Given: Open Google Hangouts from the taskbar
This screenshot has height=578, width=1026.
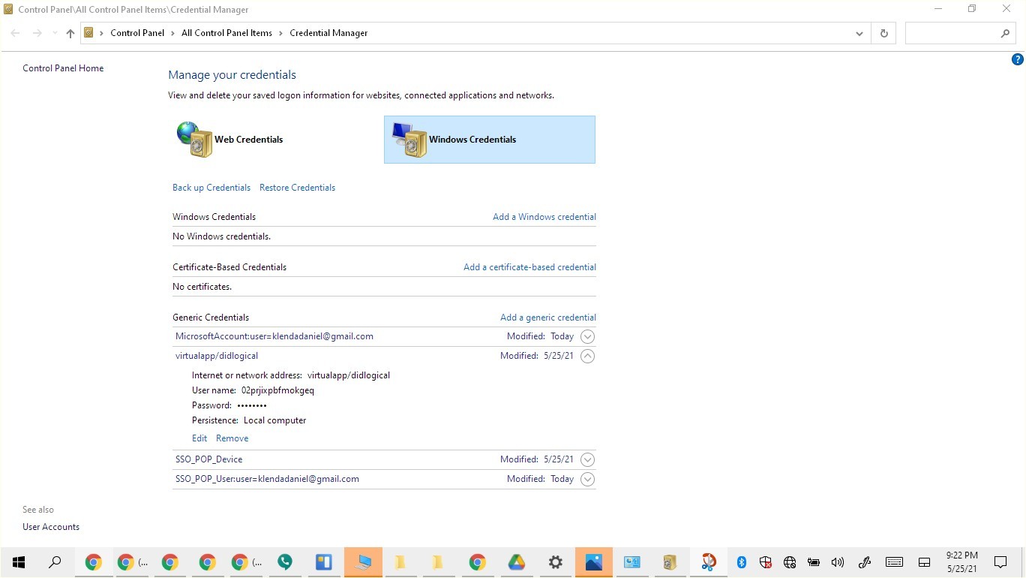Looking at the screenshot, I should pyautogui.click(x=285, y=562).
